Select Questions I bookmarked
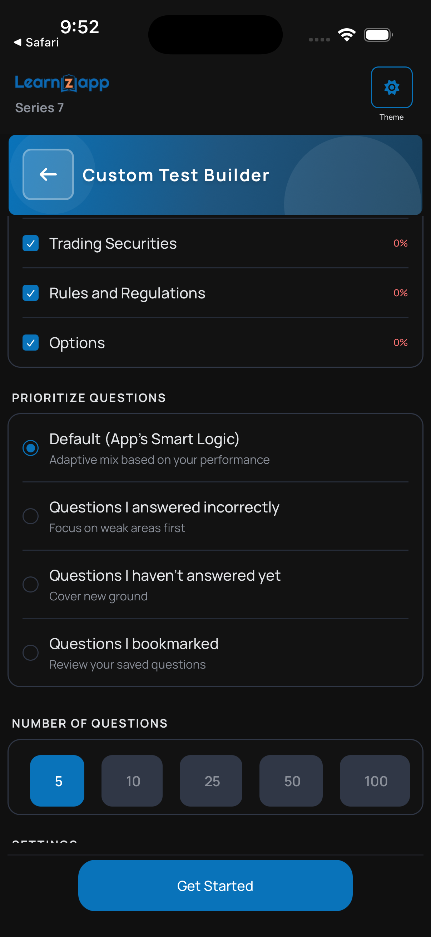The width and height of the screenshot is (431, 937). click(x=30, y=653)
